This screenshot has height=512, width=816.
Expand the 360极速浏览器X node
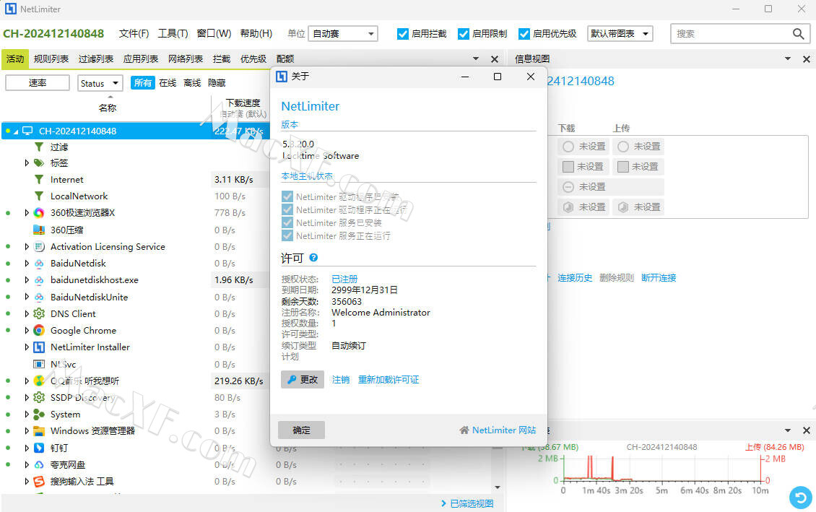pyautogui.click(x=27, y=213)
